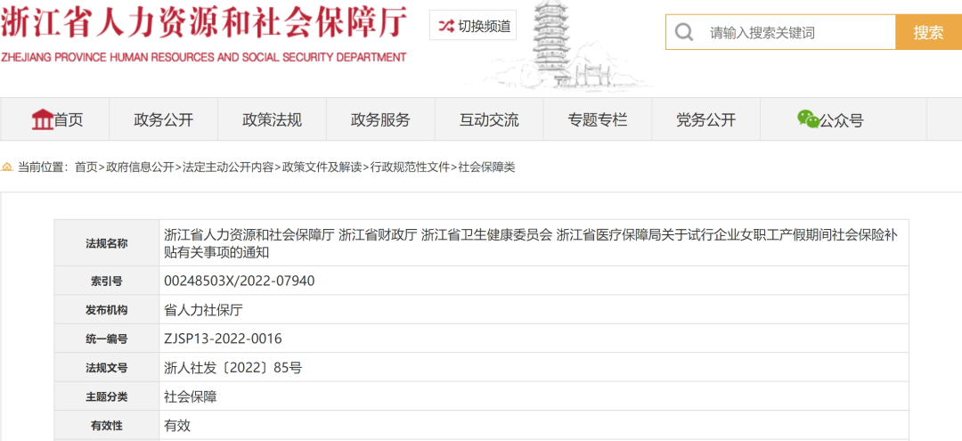The width and height of the screenshot is (962, 441).
Task: Click the 切换频道 channel switch button
Action: (x=473, y=27)
